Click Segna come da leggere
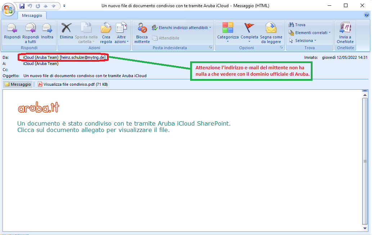The width and height of the screenshot is (372, 235). pyautogui.click(x=271, y=33)
